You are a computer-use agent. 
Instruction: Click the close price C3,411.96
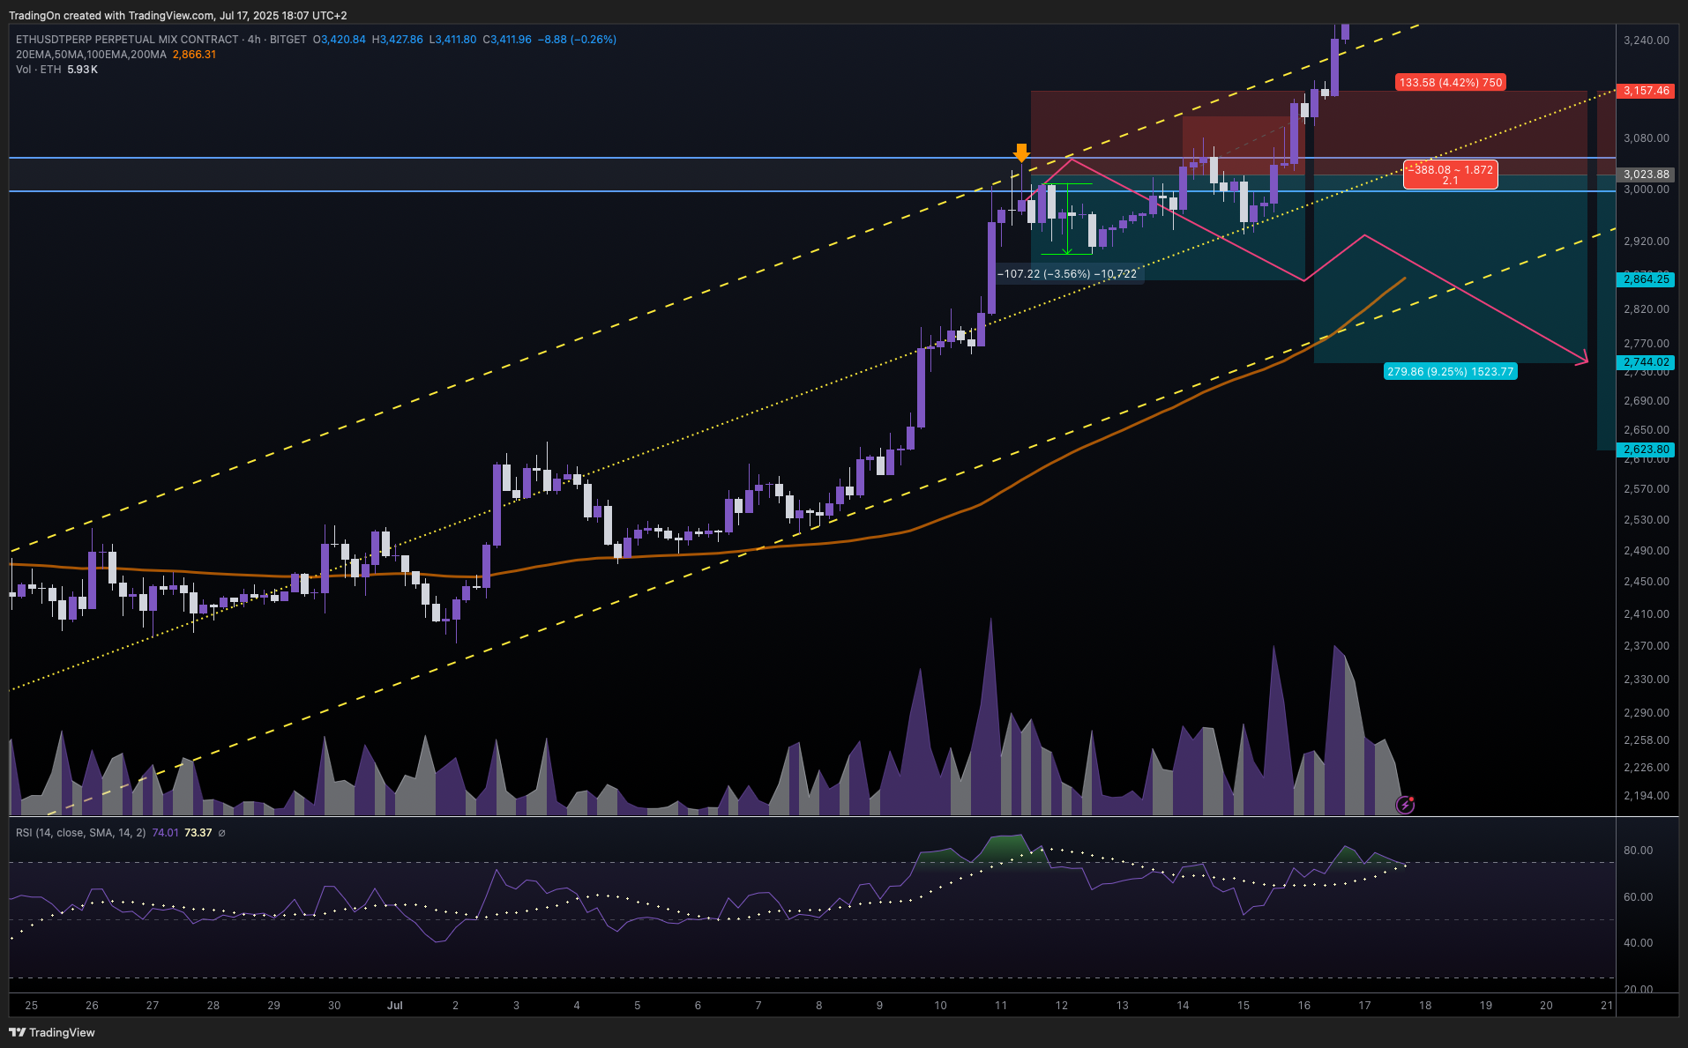pyautogui.click(x=507, y=40)
